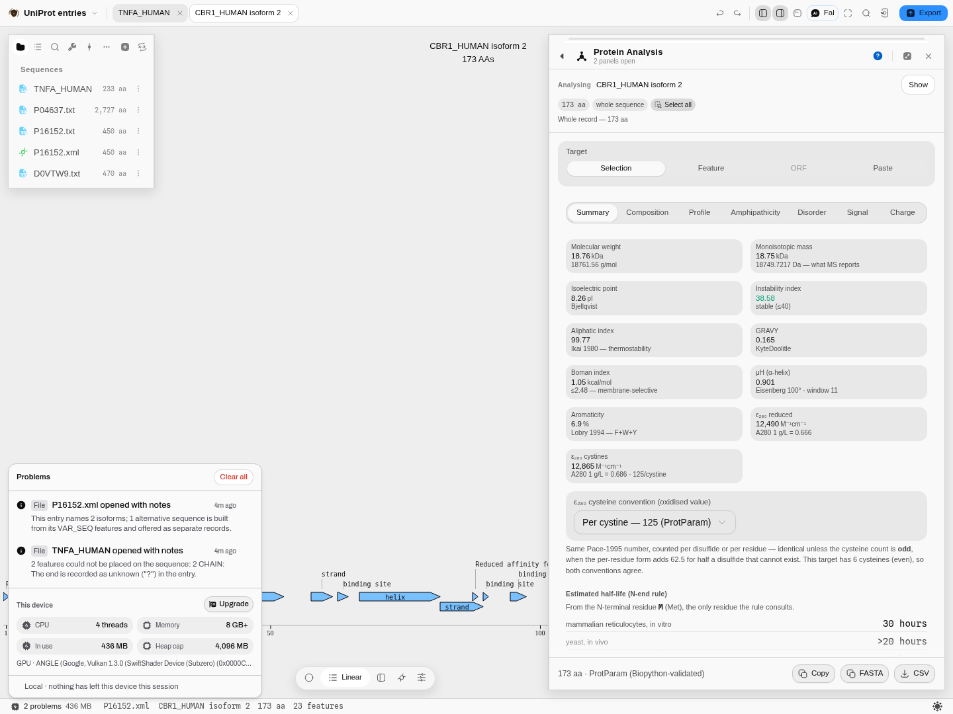The image size is (953, 714).
Task: Open the AI assistant Fal button
Action: [823, 13]
